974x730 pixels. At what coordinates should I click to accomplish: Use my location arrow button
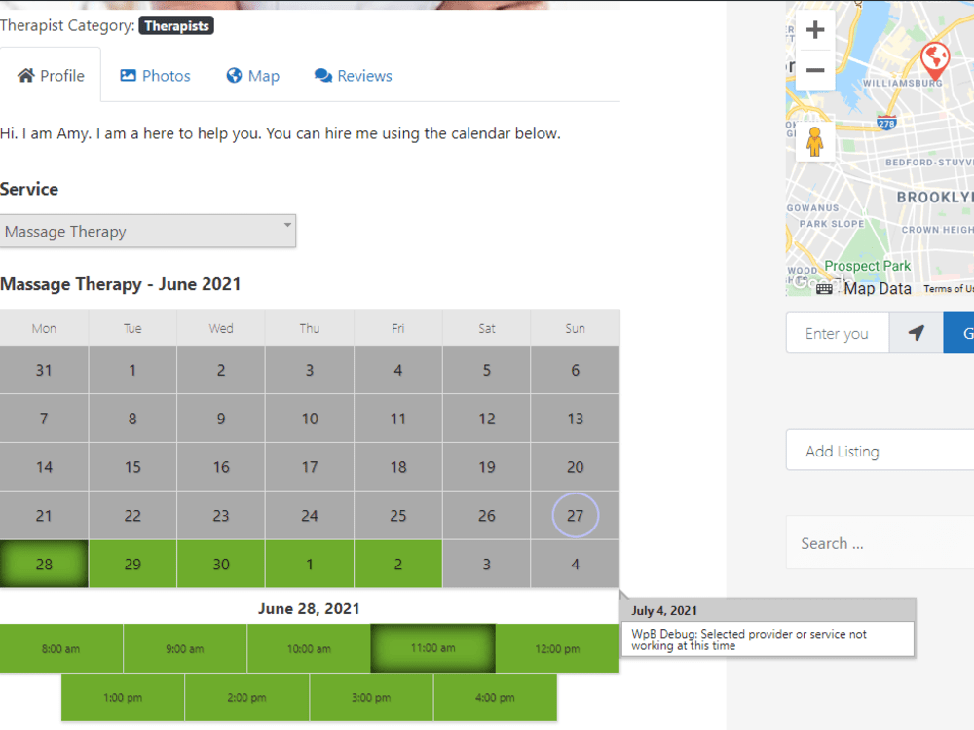pos(917,333)
